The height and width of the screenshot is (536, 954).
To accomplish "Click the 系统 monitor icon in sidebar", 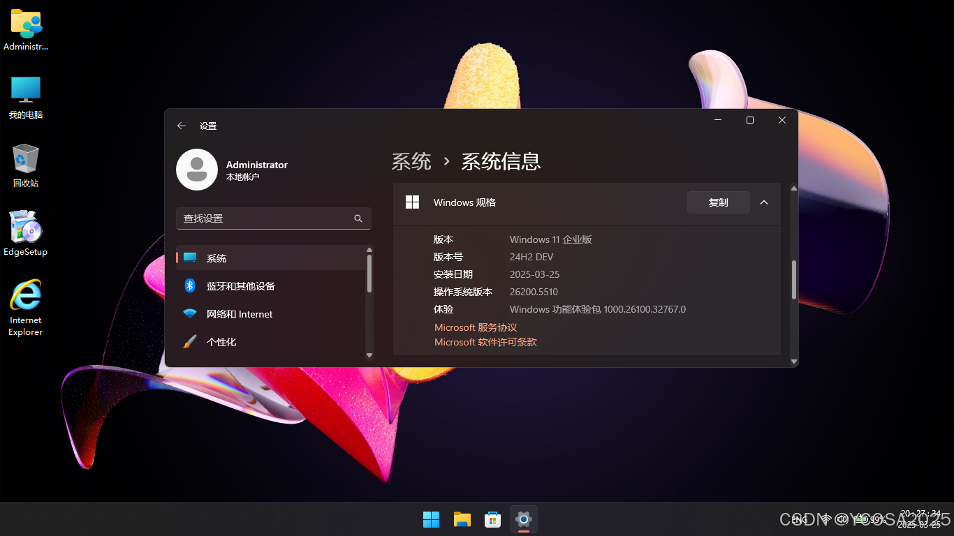I will [190, 258].
